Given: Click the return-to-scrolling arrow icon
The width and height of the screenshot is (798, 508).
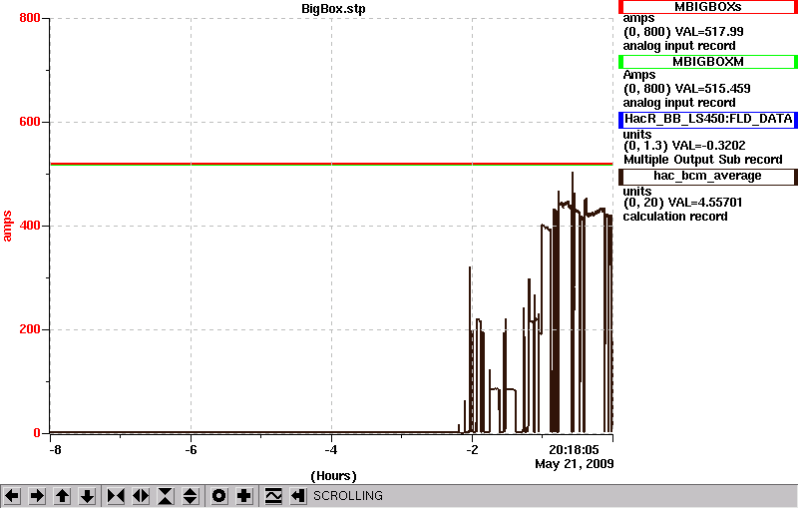Looking at the screenshot, I should click(x=298, y=496).
